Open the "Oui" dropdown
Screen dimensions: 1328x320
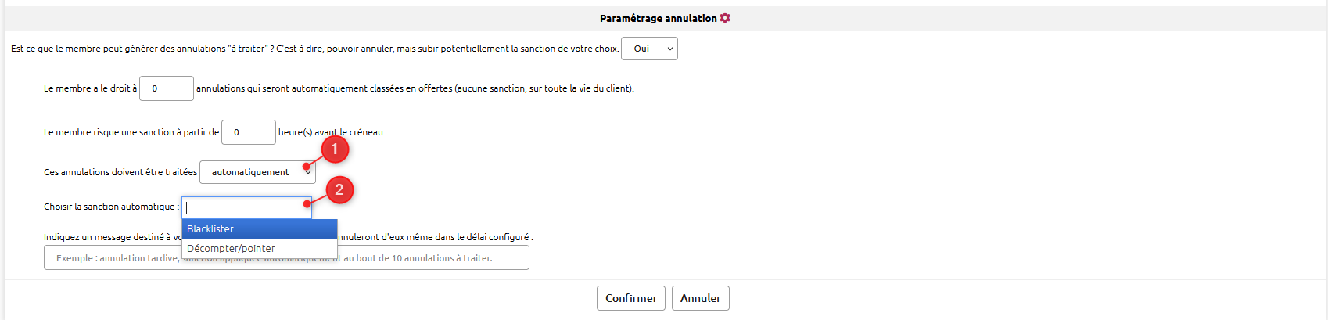coord(649,49)
